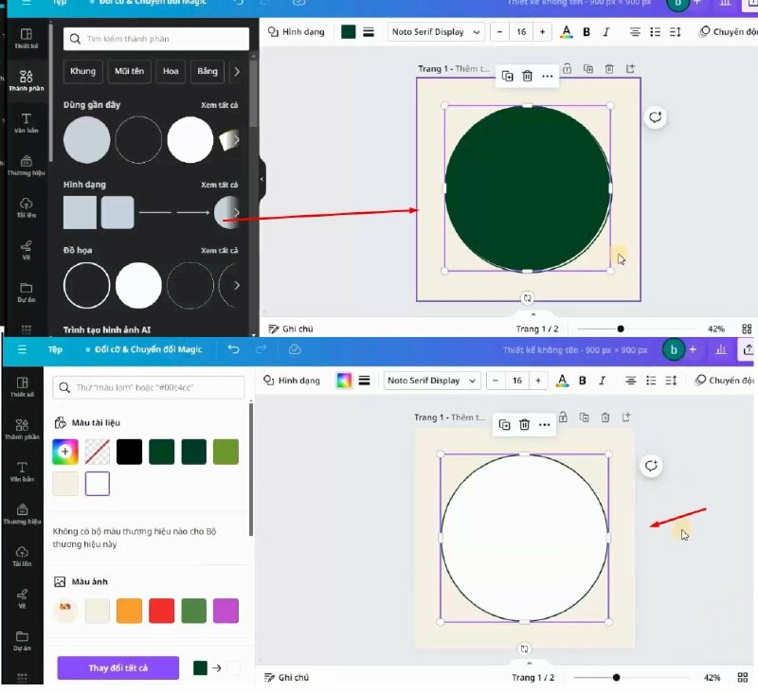Select the arrow line shape under Hình dạng
Screen dimensions: 758x693
192,213
